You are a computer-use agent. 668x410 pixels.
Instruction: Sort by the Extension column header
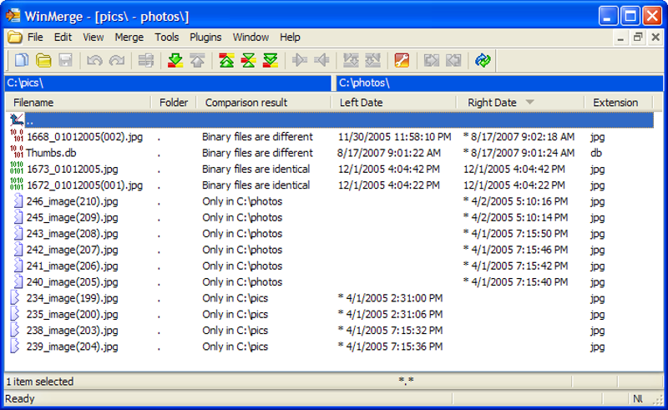click(618, 103)
